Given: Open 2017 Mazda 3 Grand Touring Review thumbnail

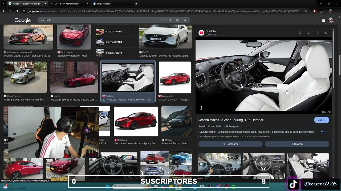Looking at the screenshot, I should (128, 77).
